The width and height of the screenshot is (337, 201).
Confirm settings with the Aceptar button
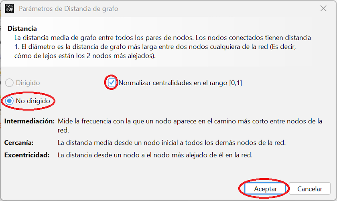tap(265, 189)
